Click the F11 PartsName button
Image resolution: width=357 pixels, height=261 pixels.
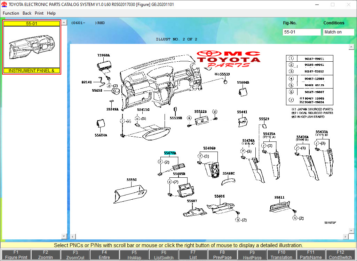(x=311, y=255)
